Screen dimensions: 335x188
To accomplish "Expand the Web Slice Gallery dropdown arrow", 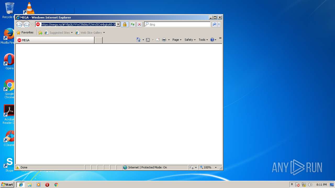I will (x=104, y=33).
